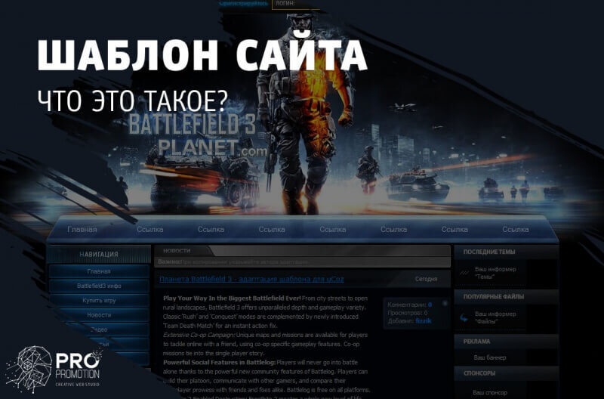Click the "Ваш баннер" placeholder text
The height and width of the screenshot is (399, 604).
[x=489, y=357]
